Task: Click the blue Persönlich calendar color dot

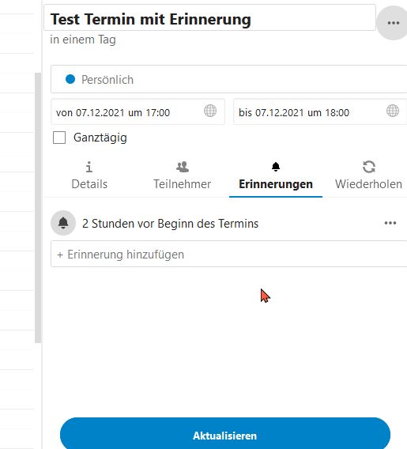Action: pyautogui.click(x=70, y=79)
